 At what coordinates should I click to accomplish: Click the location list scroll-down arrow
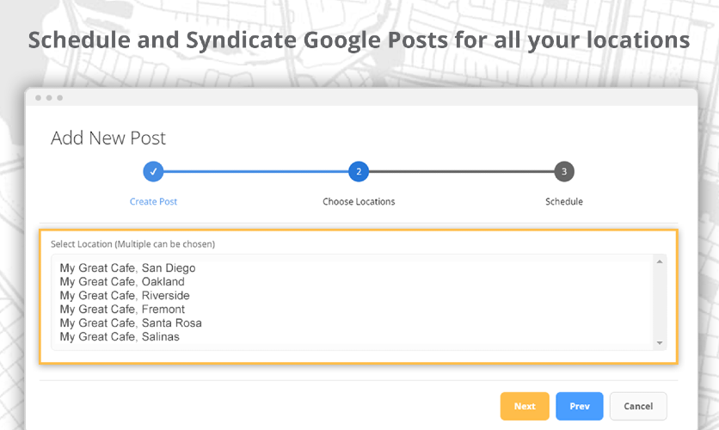tap(660, 343)
